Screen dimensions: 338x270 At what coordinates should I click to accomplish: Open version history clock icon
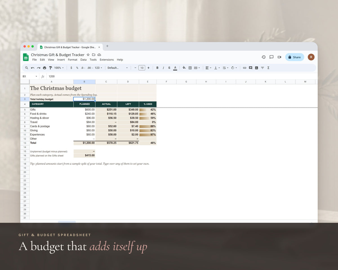(264, 57)
